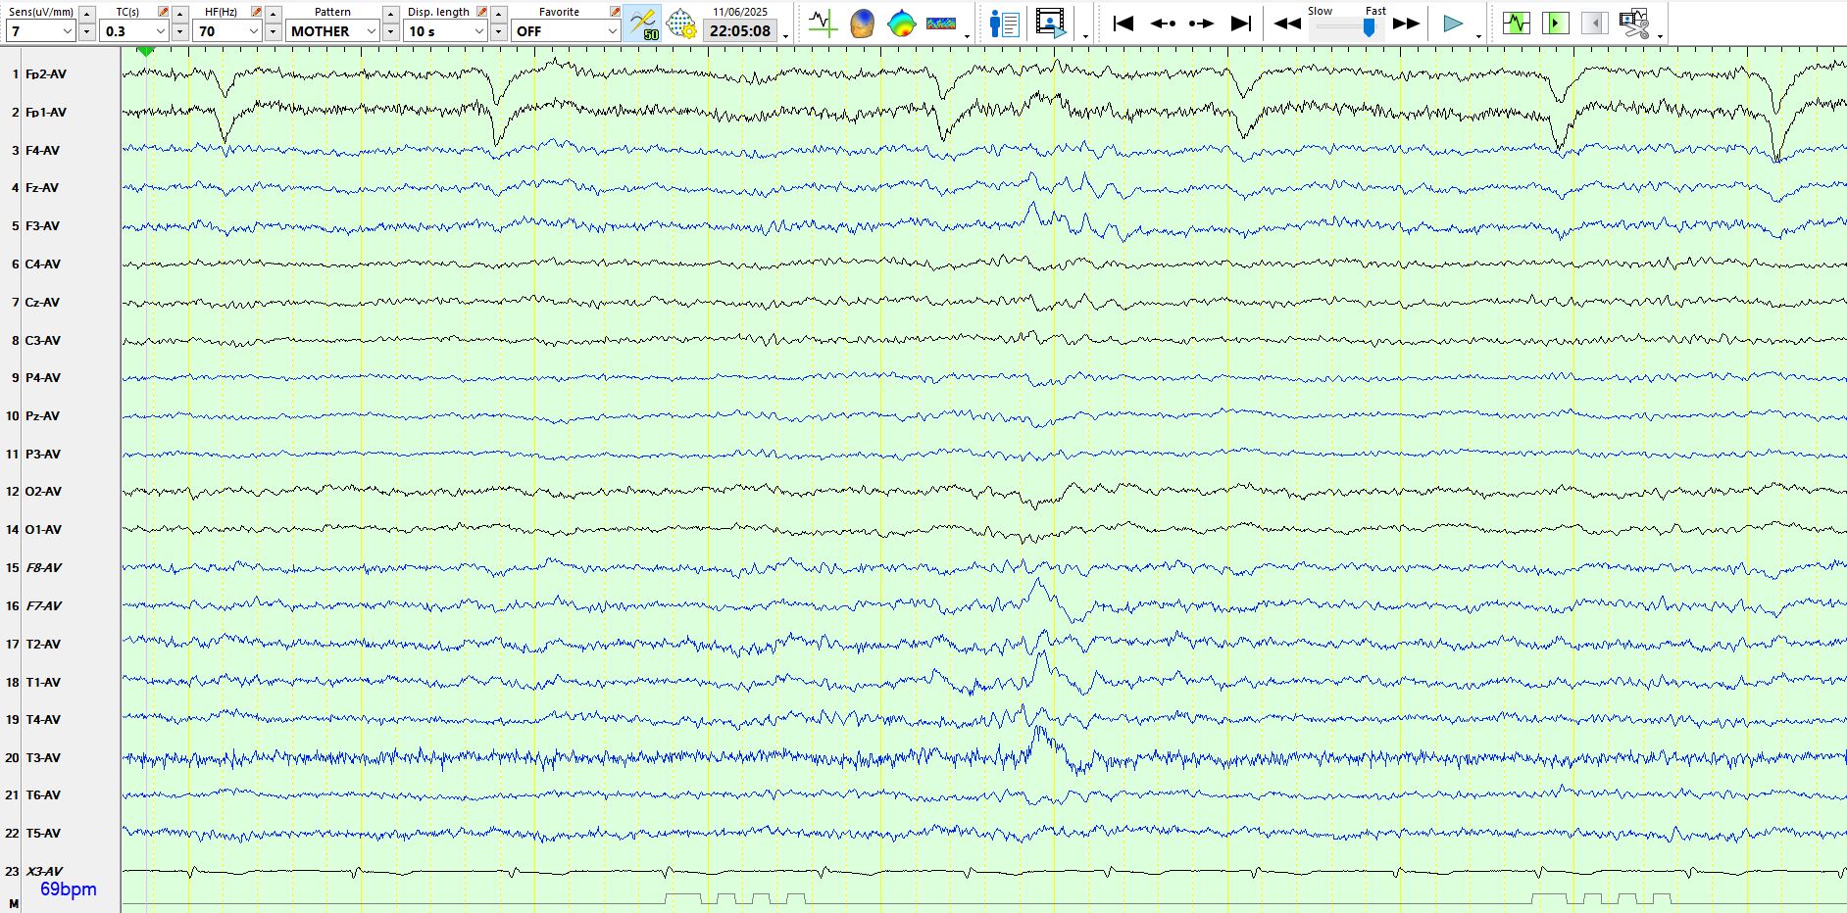This screenshot has width=1847, height=913.
Task: Click the HF(Hz) down stepper arrow
Action: click(x=274, y=31)
